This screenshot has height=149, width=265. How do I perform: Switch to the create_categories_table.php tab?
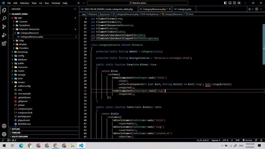tap(108, 9)
